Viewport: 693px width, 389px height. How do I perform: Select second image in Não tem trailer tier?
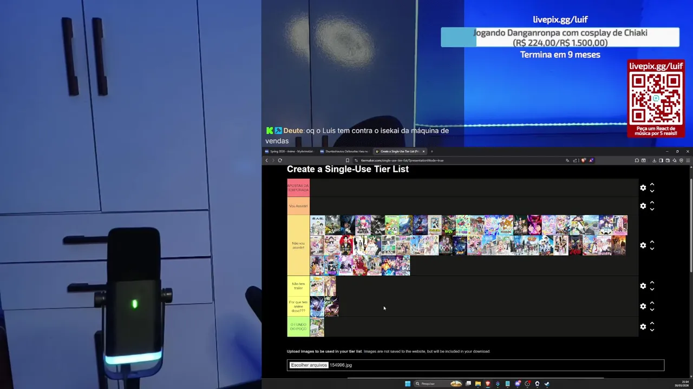pyautogui.click(x=330, y=286)
